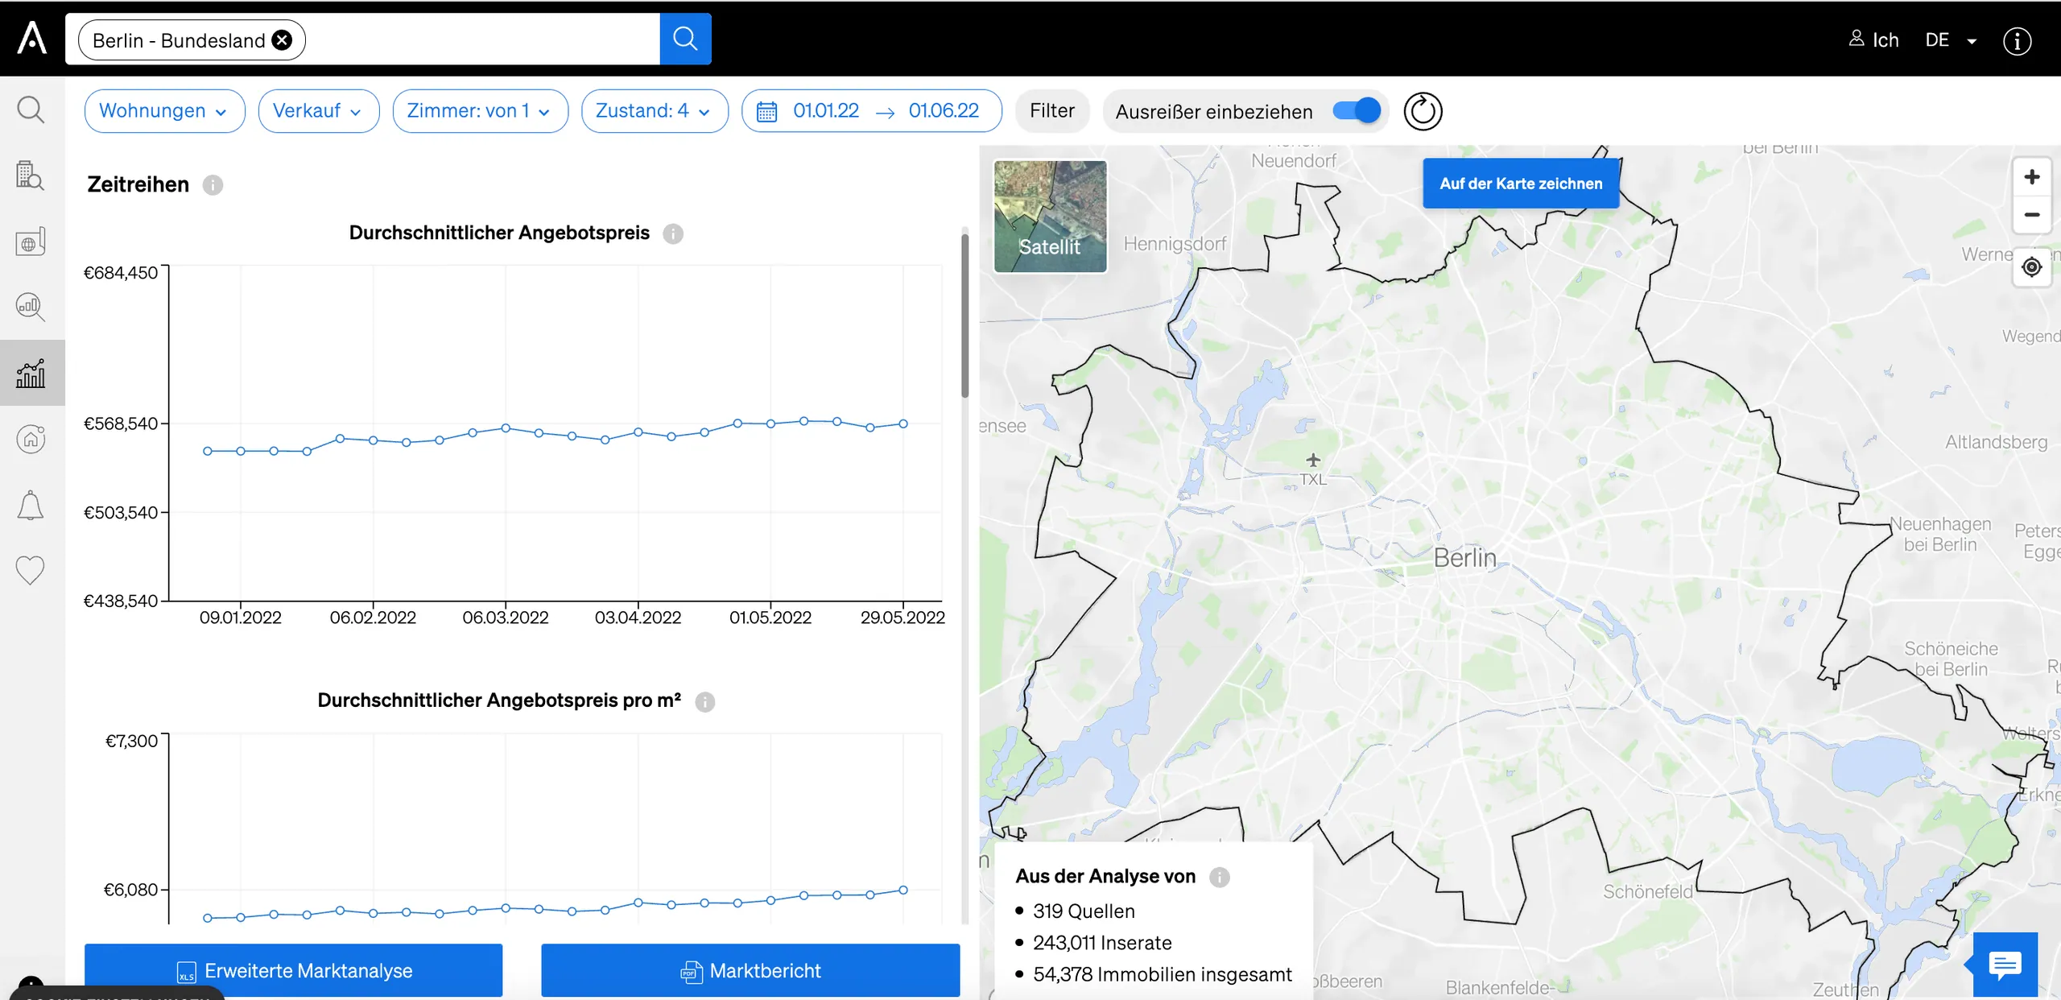Screen dimensions: 2061x1000
Task: Open the chart magnifier analysis sidebar icon
Action: (x=31, y=307)
